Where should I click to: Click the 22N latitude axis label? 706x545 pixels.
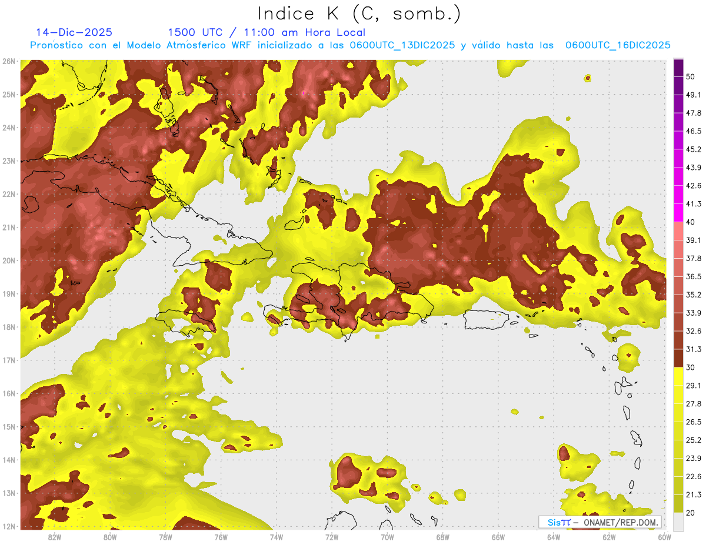coord(8,194)
